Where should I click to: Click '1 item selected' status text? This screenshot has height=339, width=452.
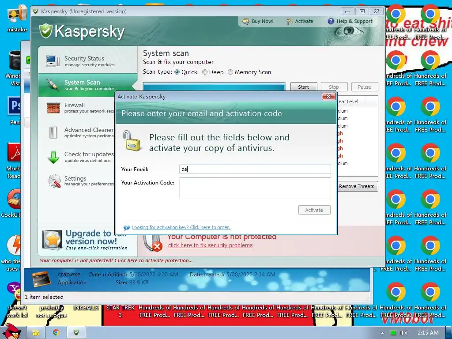pos(44,297)
